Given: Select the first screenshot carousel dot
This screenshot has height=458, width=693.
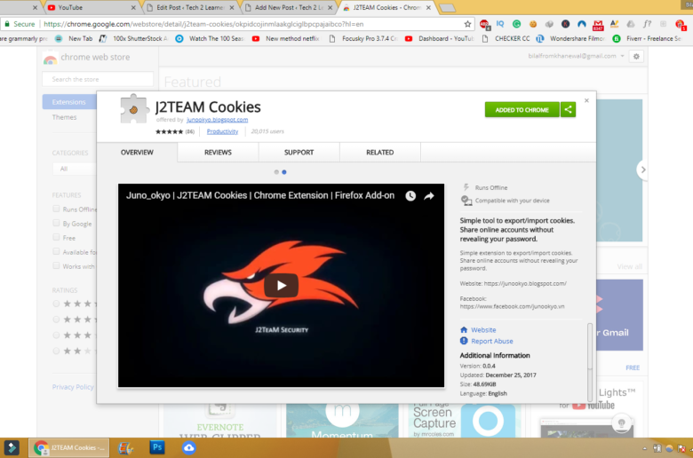Looking at the screenshot, I should pos(276,172).
